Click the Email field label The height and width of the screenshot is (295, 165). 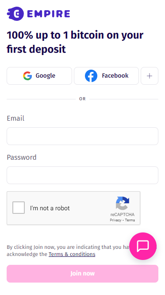[15, 118]
